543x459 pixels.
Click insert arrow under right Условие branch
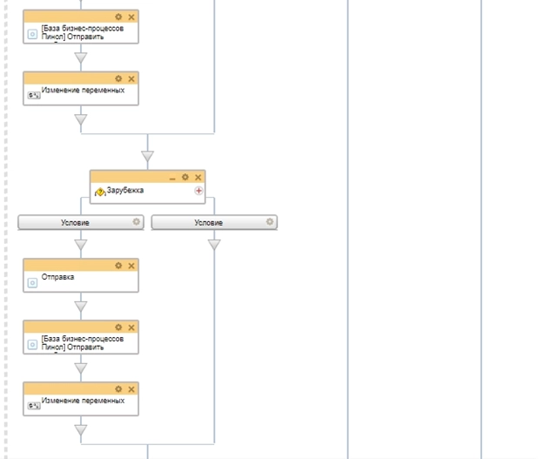pyautogui.click(x=214, y=246)
